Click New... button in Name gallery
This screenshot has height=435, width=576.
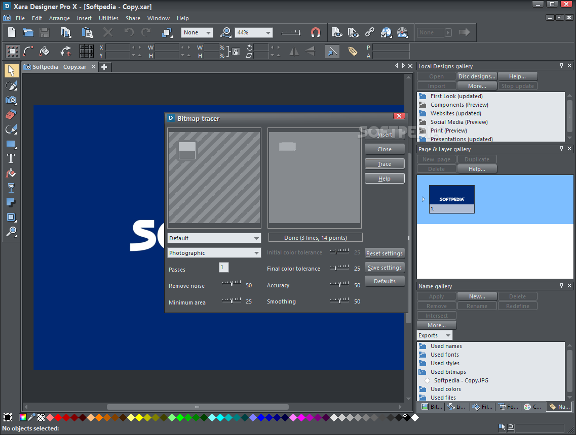point(477,296)
